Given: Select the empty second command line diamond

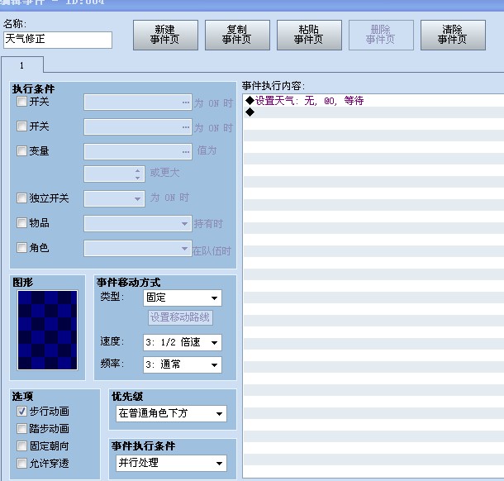Looking at the screenshot, I should [250, 112].
